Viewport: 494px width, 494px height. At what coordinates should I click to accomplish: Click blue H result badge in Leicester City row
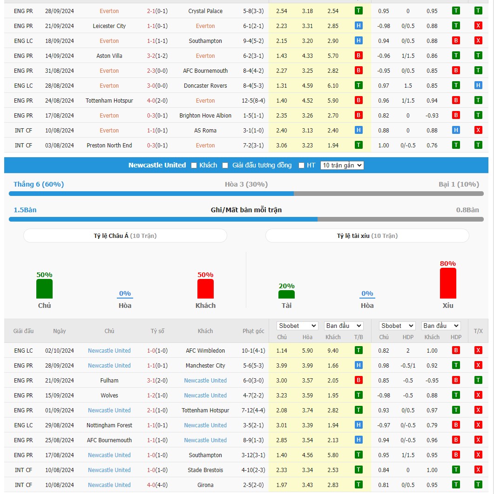[x=359, y=26]
